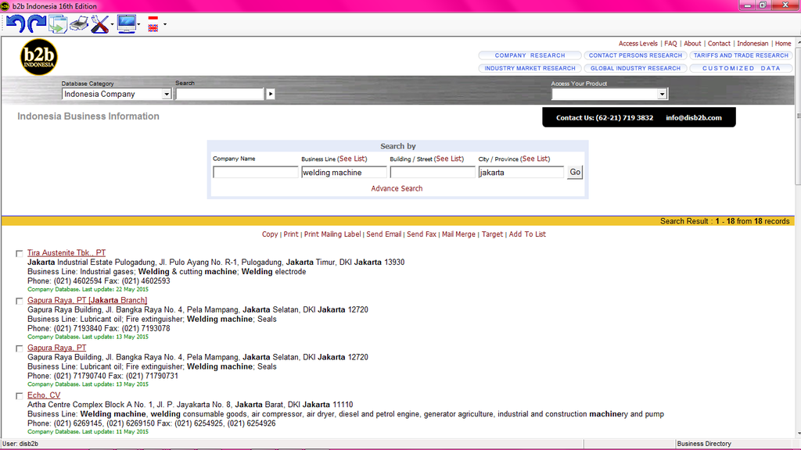Go forward with the blue redo arrow

click(x=36, y=24)
